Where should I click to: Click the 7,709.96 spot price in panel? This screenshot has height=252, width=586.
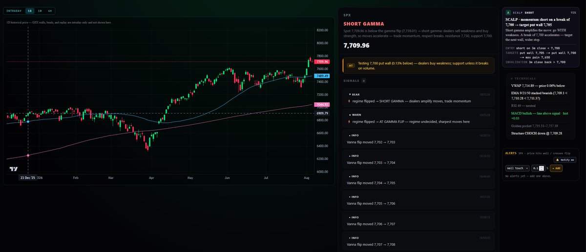click(356, 45)
